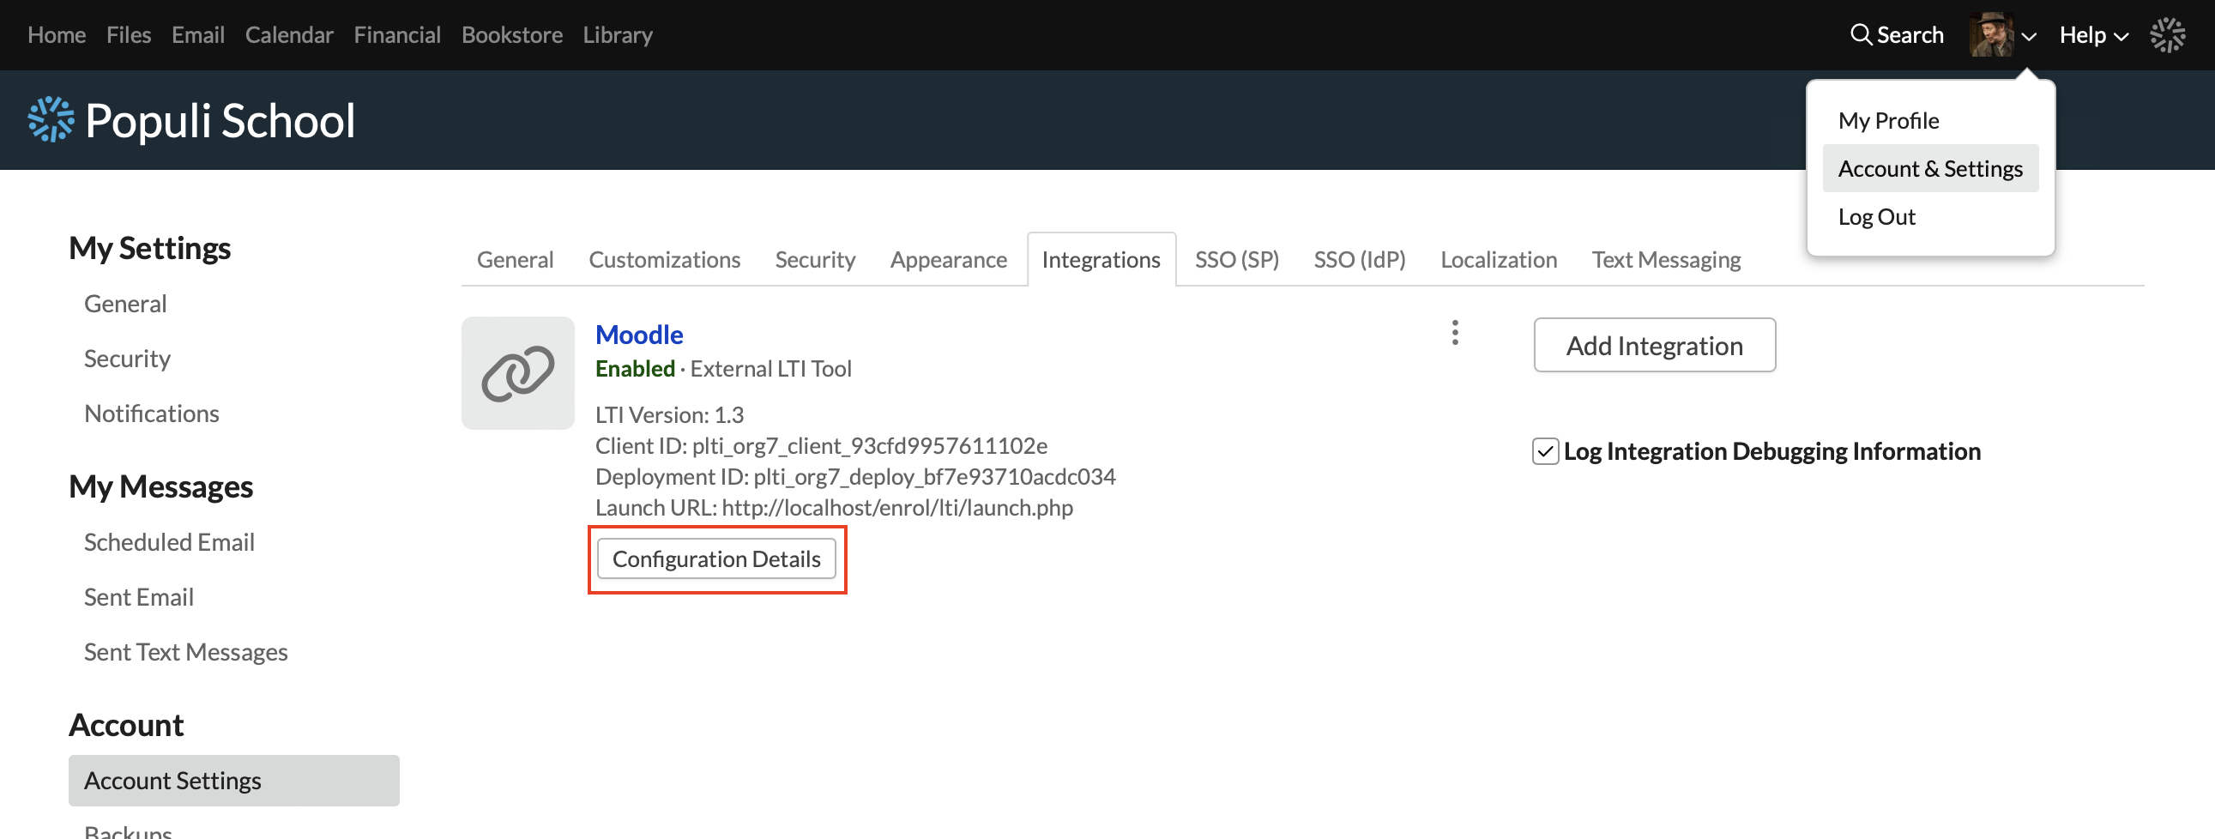
Task: Click the Populi School logo icon
Action: pos(51,119)
